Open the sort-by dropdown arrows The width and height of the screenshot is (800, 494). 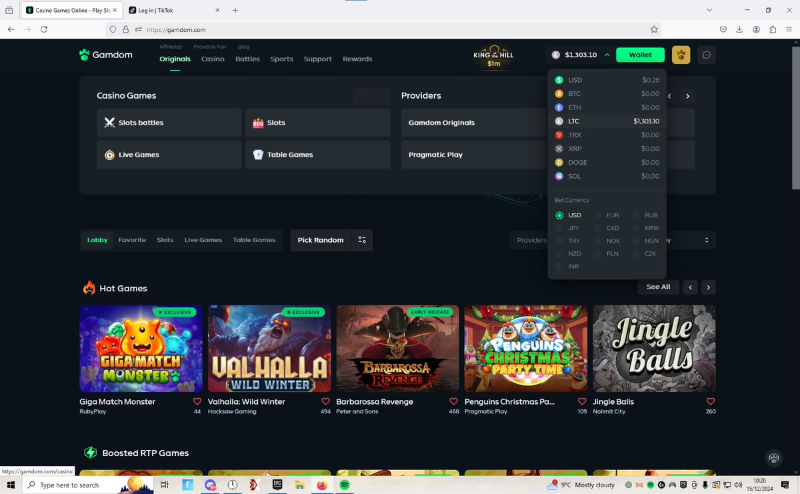(707, 240)
